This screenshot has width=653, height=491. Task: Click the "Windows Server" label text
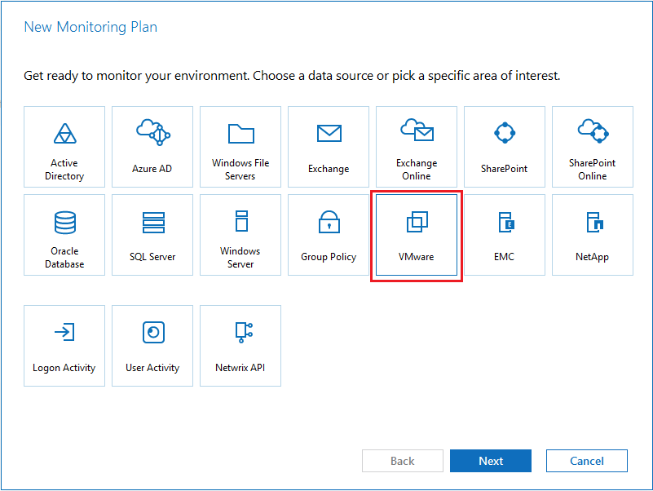click(240, 258)
